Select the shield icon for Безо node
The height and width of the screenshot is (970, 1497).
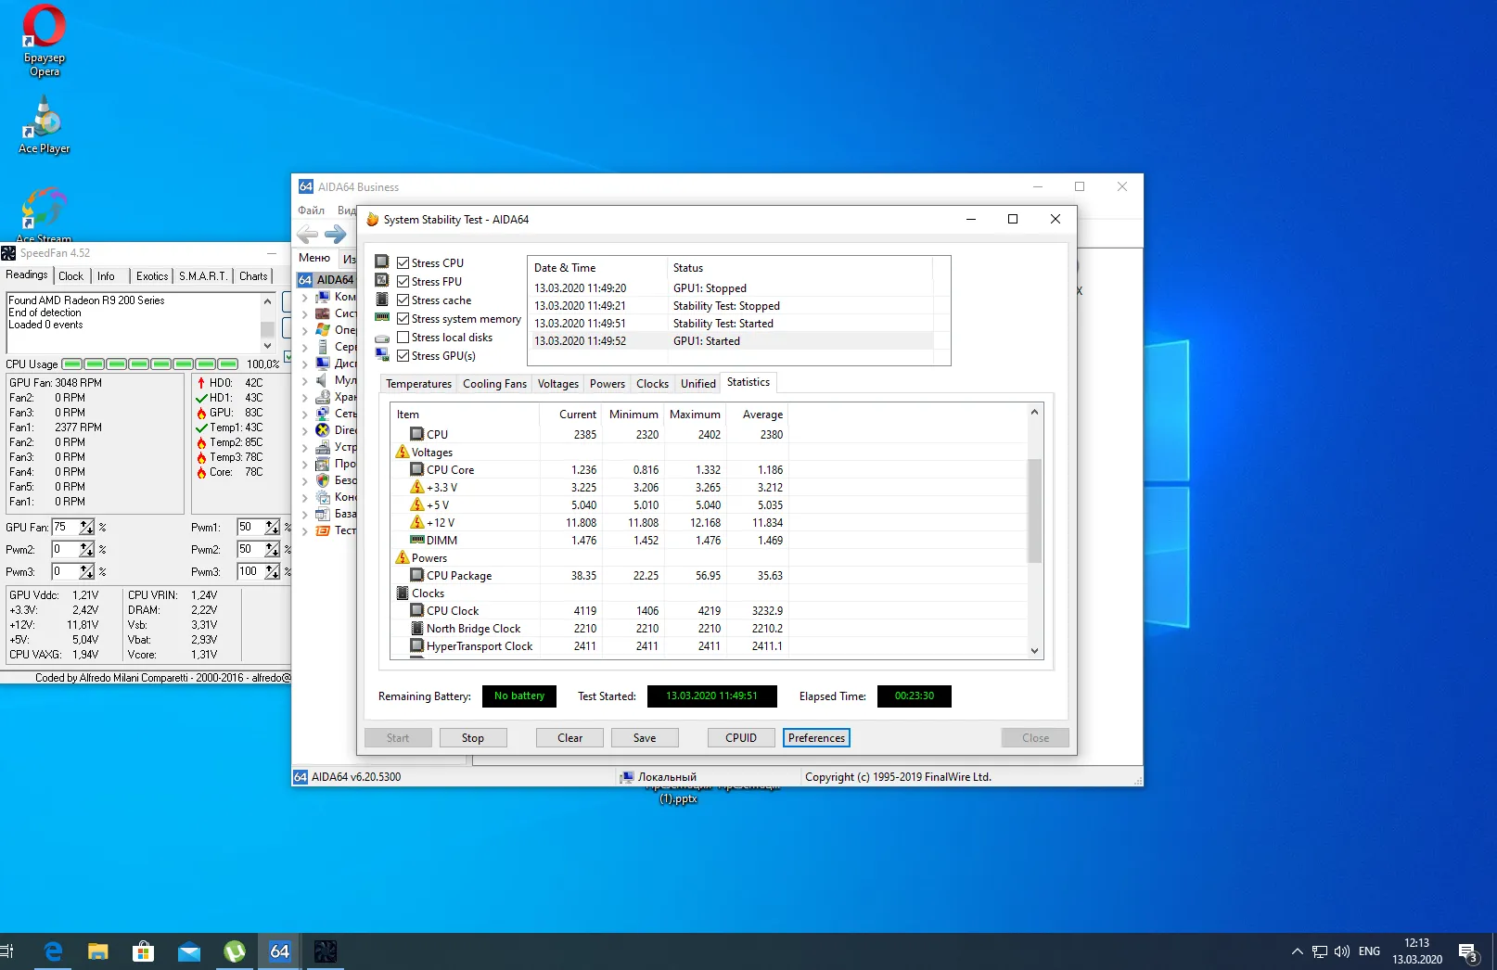323,480
